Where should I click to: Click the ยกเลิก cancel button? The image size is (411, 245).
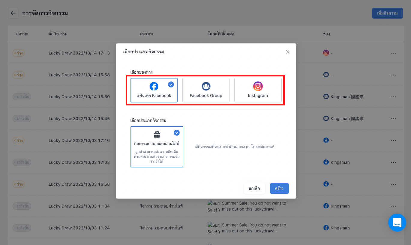(x=254, y=188)
